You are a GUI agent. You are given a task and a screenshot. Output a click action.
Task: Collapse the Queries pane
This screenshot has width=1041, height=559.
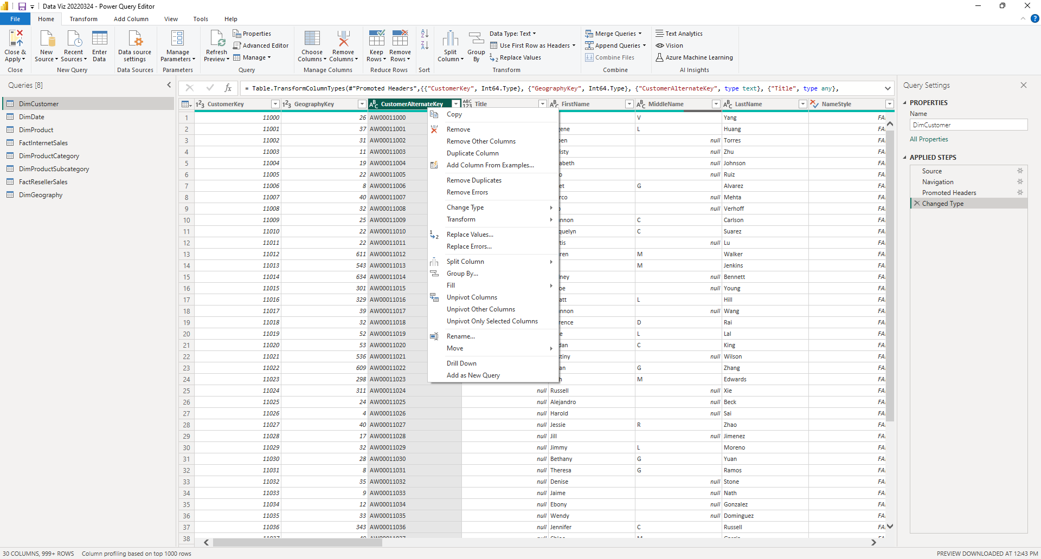point(169,85)
